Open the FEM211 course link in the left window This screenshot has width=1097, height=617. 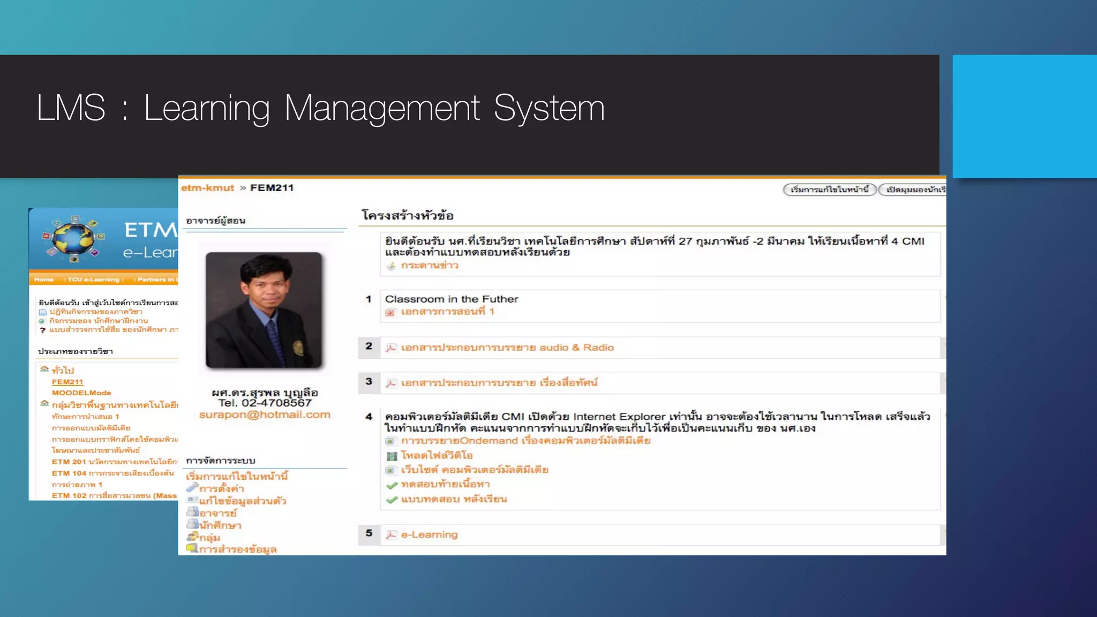point(67,382)
